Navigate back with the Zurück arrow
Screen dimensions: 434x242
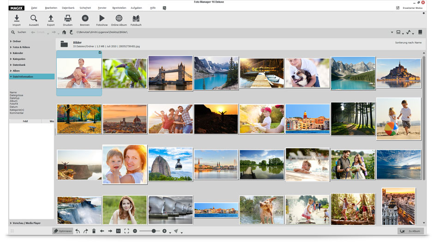[33, 32]
